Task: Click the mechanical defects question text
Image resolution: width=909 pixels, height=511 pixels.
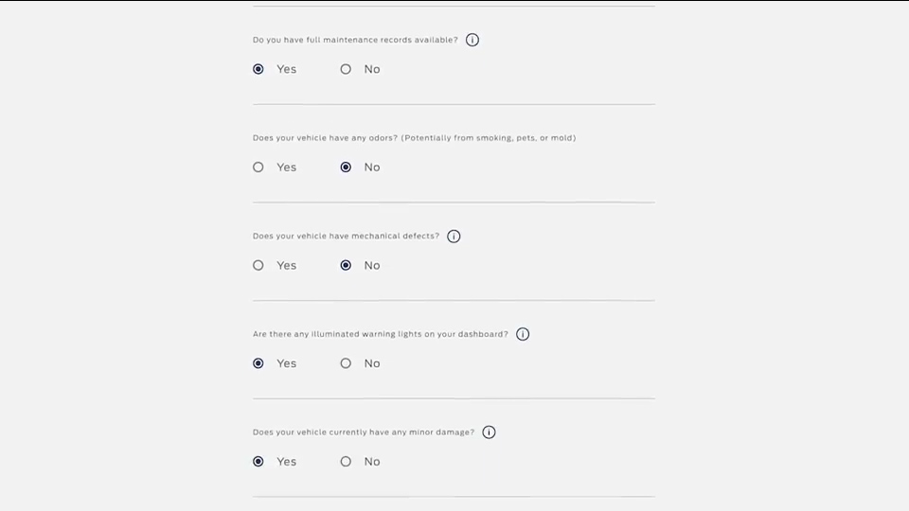Action: tap(347, 236)
